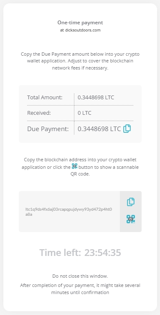
Task: Click the payment confirmation notice at bottom
Action: coord(80,289)
